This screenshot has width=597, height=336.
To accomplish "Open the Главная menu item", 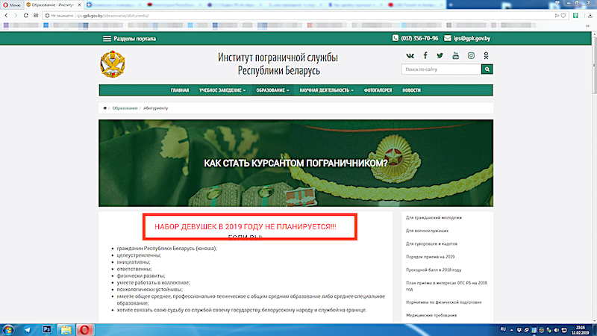I will (x=180, y=90).
